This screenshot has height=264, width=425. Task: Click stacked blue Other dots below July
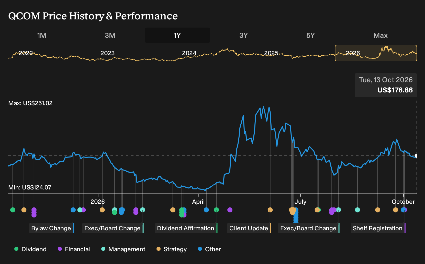tap(296, 216)
